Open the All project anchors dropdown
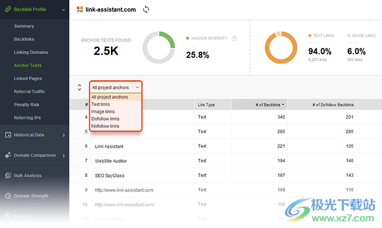This screenshot has width=382, height=228. point(116,88)
